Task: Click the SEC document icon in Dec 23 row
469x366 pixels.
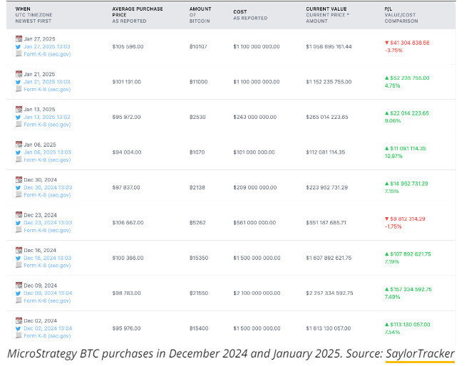Action: 19,230
